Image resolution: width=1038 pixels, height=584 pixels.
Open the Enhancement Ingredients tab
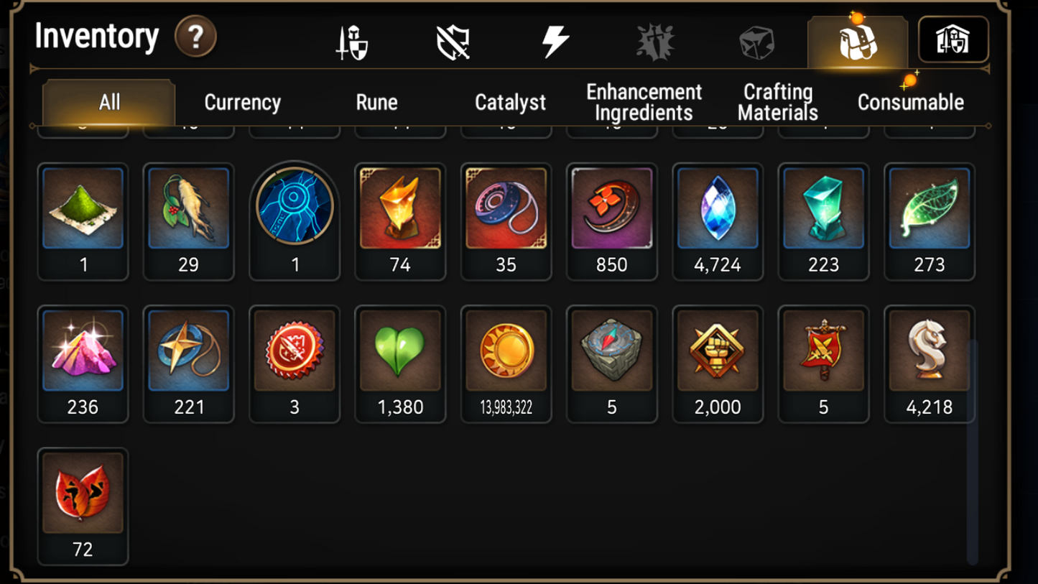(x=644, y=103)
